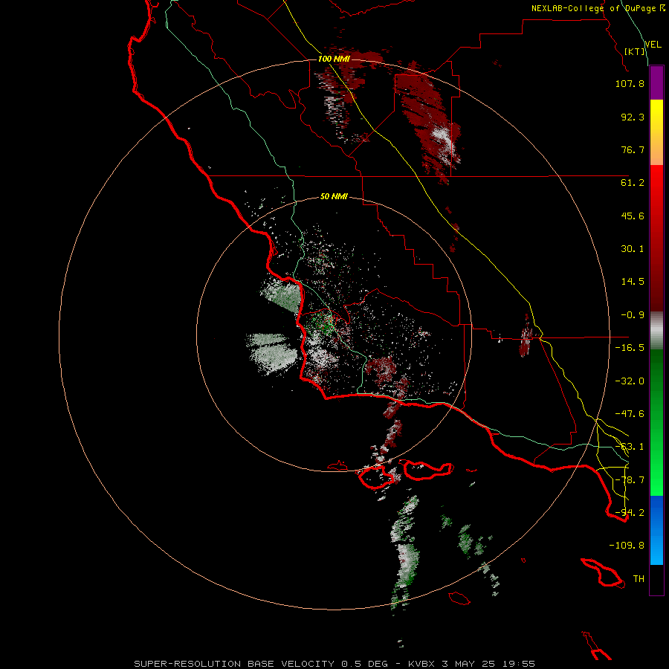Click the 61.2 legend value
Screen dimensions: 669x669
tap(633, 183)
